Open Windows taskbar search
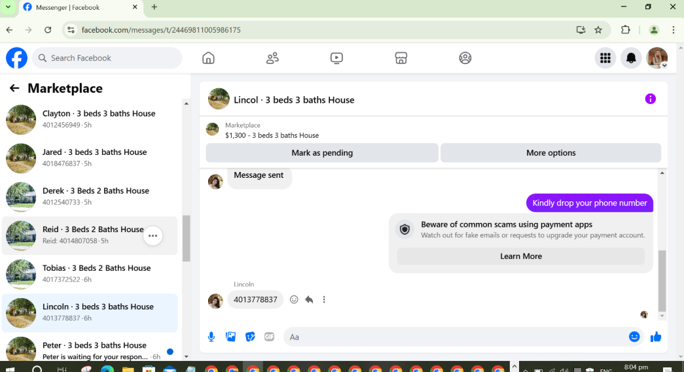The width and height of the screenshot is (684, 372). tap(37, 369)
